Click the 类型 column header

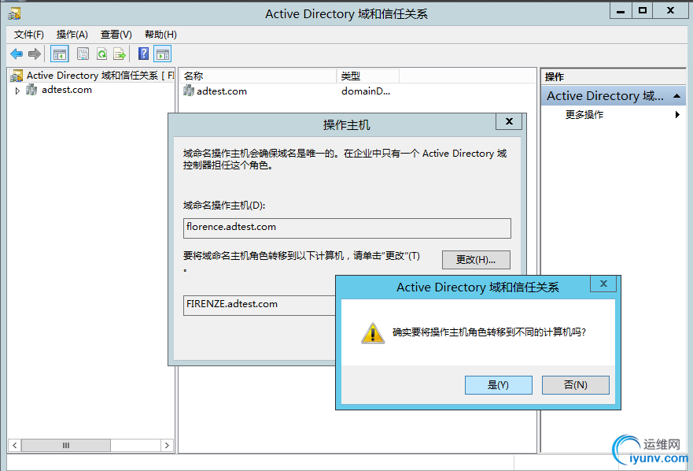pos(368,76)
